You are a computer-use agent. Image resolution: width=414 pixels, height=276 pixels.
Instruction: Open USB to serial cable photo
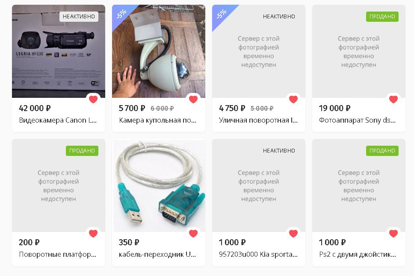pyautogui.click(x=159, y=185)
